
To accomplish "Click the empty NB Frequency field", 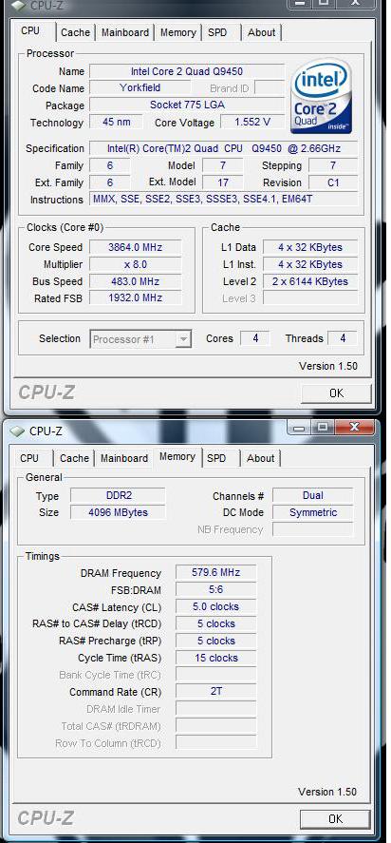I will tap(312, 529).
